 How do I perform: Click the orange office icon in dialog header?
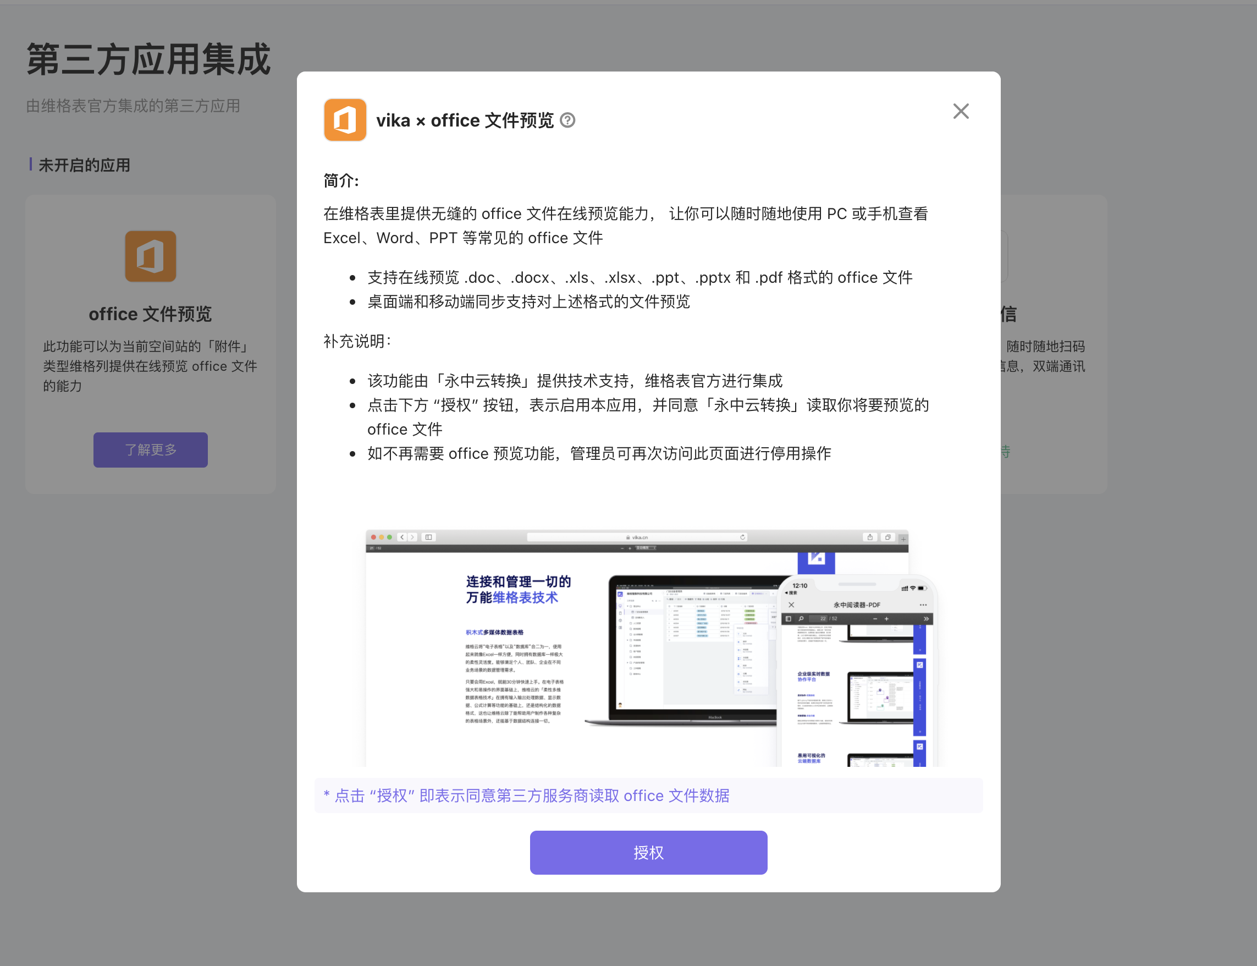coord(345,120)
